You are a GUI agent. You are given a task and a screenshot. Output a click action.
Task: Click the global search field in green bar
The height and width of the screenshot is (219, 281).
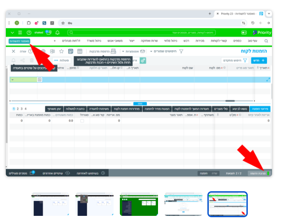tap(141, 33)
